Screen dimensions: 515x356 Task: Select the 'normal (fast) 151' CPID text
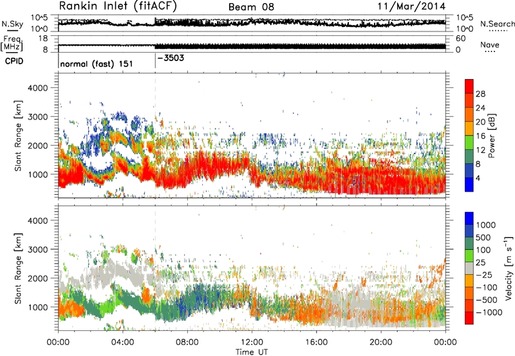point(97,64)
